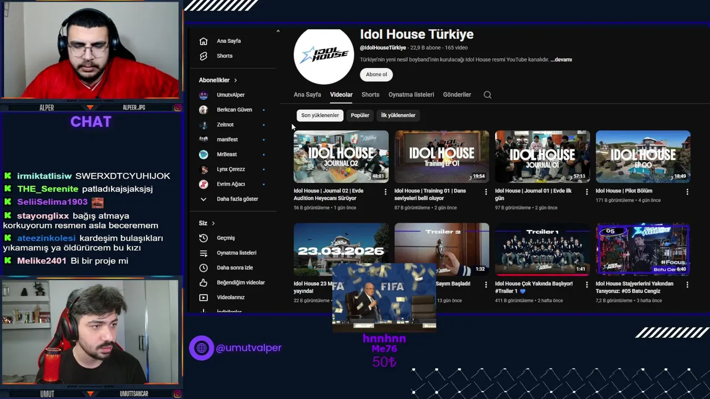Viewport: 710px width, 399px height.
Task: Click chat username SeliiSelima1903
Action: (x=52, y=202)
